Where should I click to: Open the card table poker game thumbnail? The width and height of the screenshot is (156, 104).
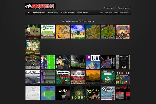click(108, 77)
